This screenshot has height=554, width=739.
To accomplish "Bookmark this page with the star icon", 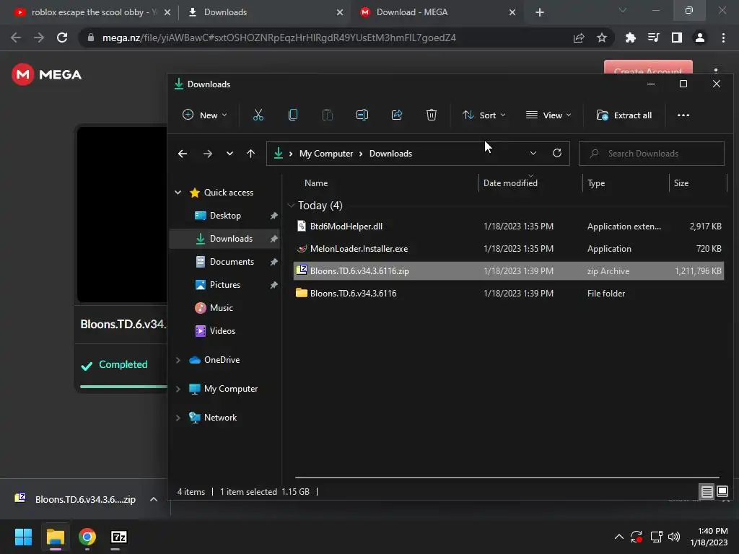I will [601, 38].
